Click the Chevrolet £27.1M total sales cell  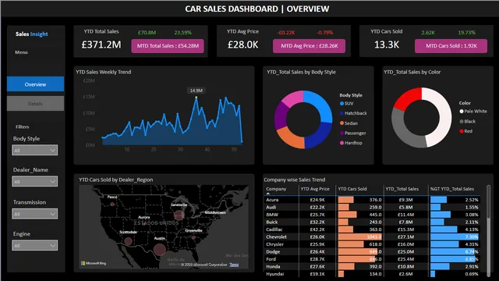point(406,237)
